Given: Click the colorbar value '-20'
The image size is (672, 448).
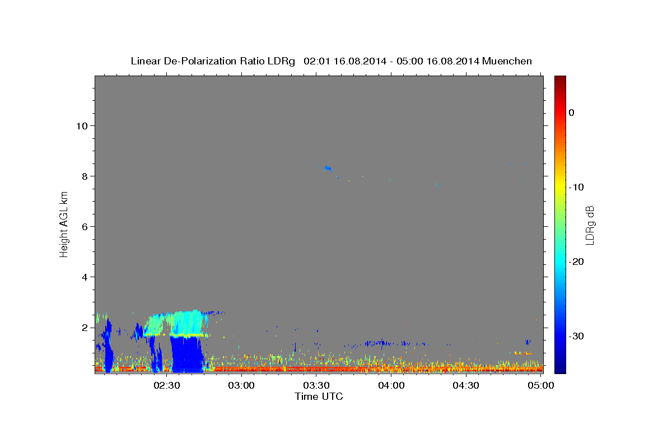Looking at the screenshot, I should click(577, 262).
